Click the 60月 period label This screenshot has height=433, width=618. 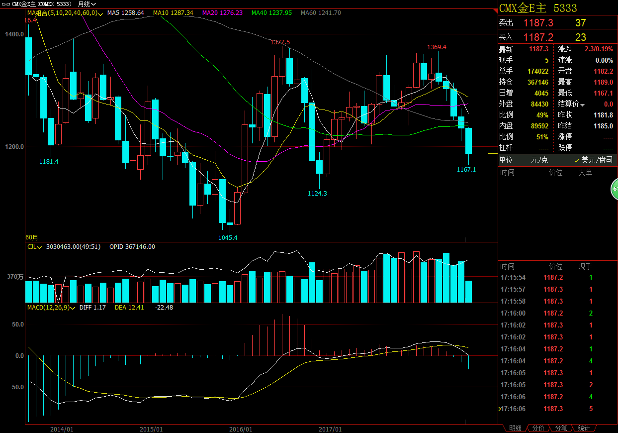pos(31,238)
